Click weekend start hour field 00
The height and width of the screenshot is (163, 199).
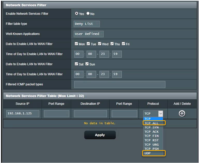click(79, 74)
